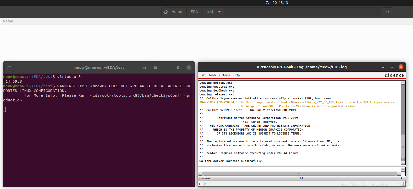
Task: Click the 'virtuoso &' command in terminal
Action: (69, 77)
